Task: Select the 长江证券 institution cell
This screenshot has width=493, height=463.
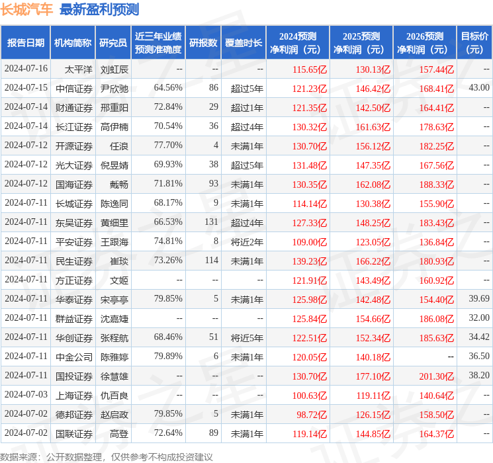Action: (x=74, y=127)
